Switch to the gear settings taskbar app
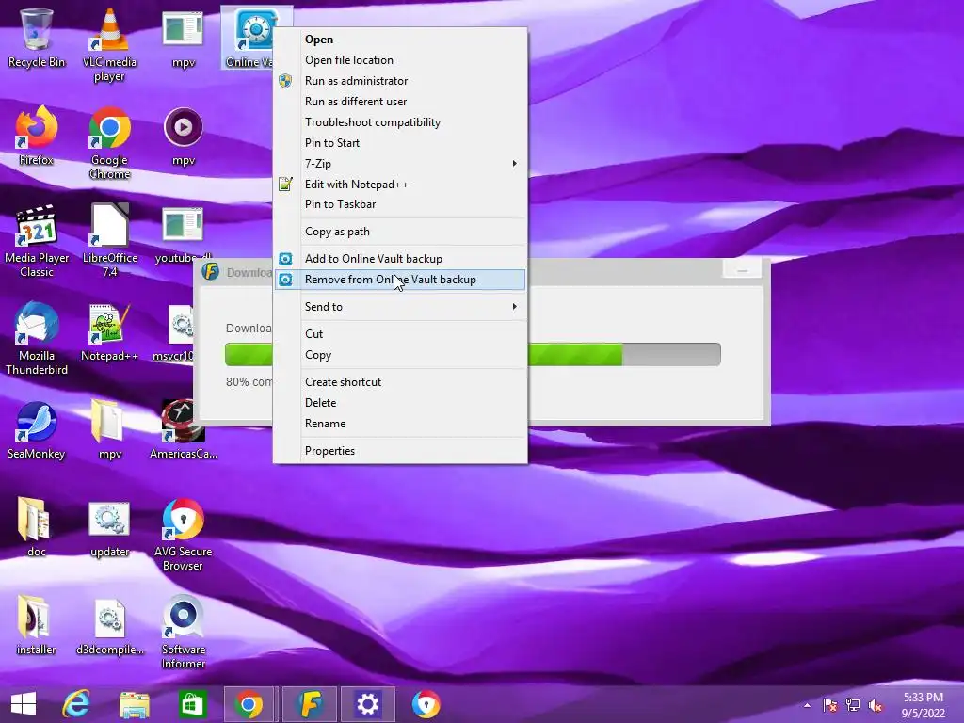This screenshot has width=964, height=723. tap(368, 704)
